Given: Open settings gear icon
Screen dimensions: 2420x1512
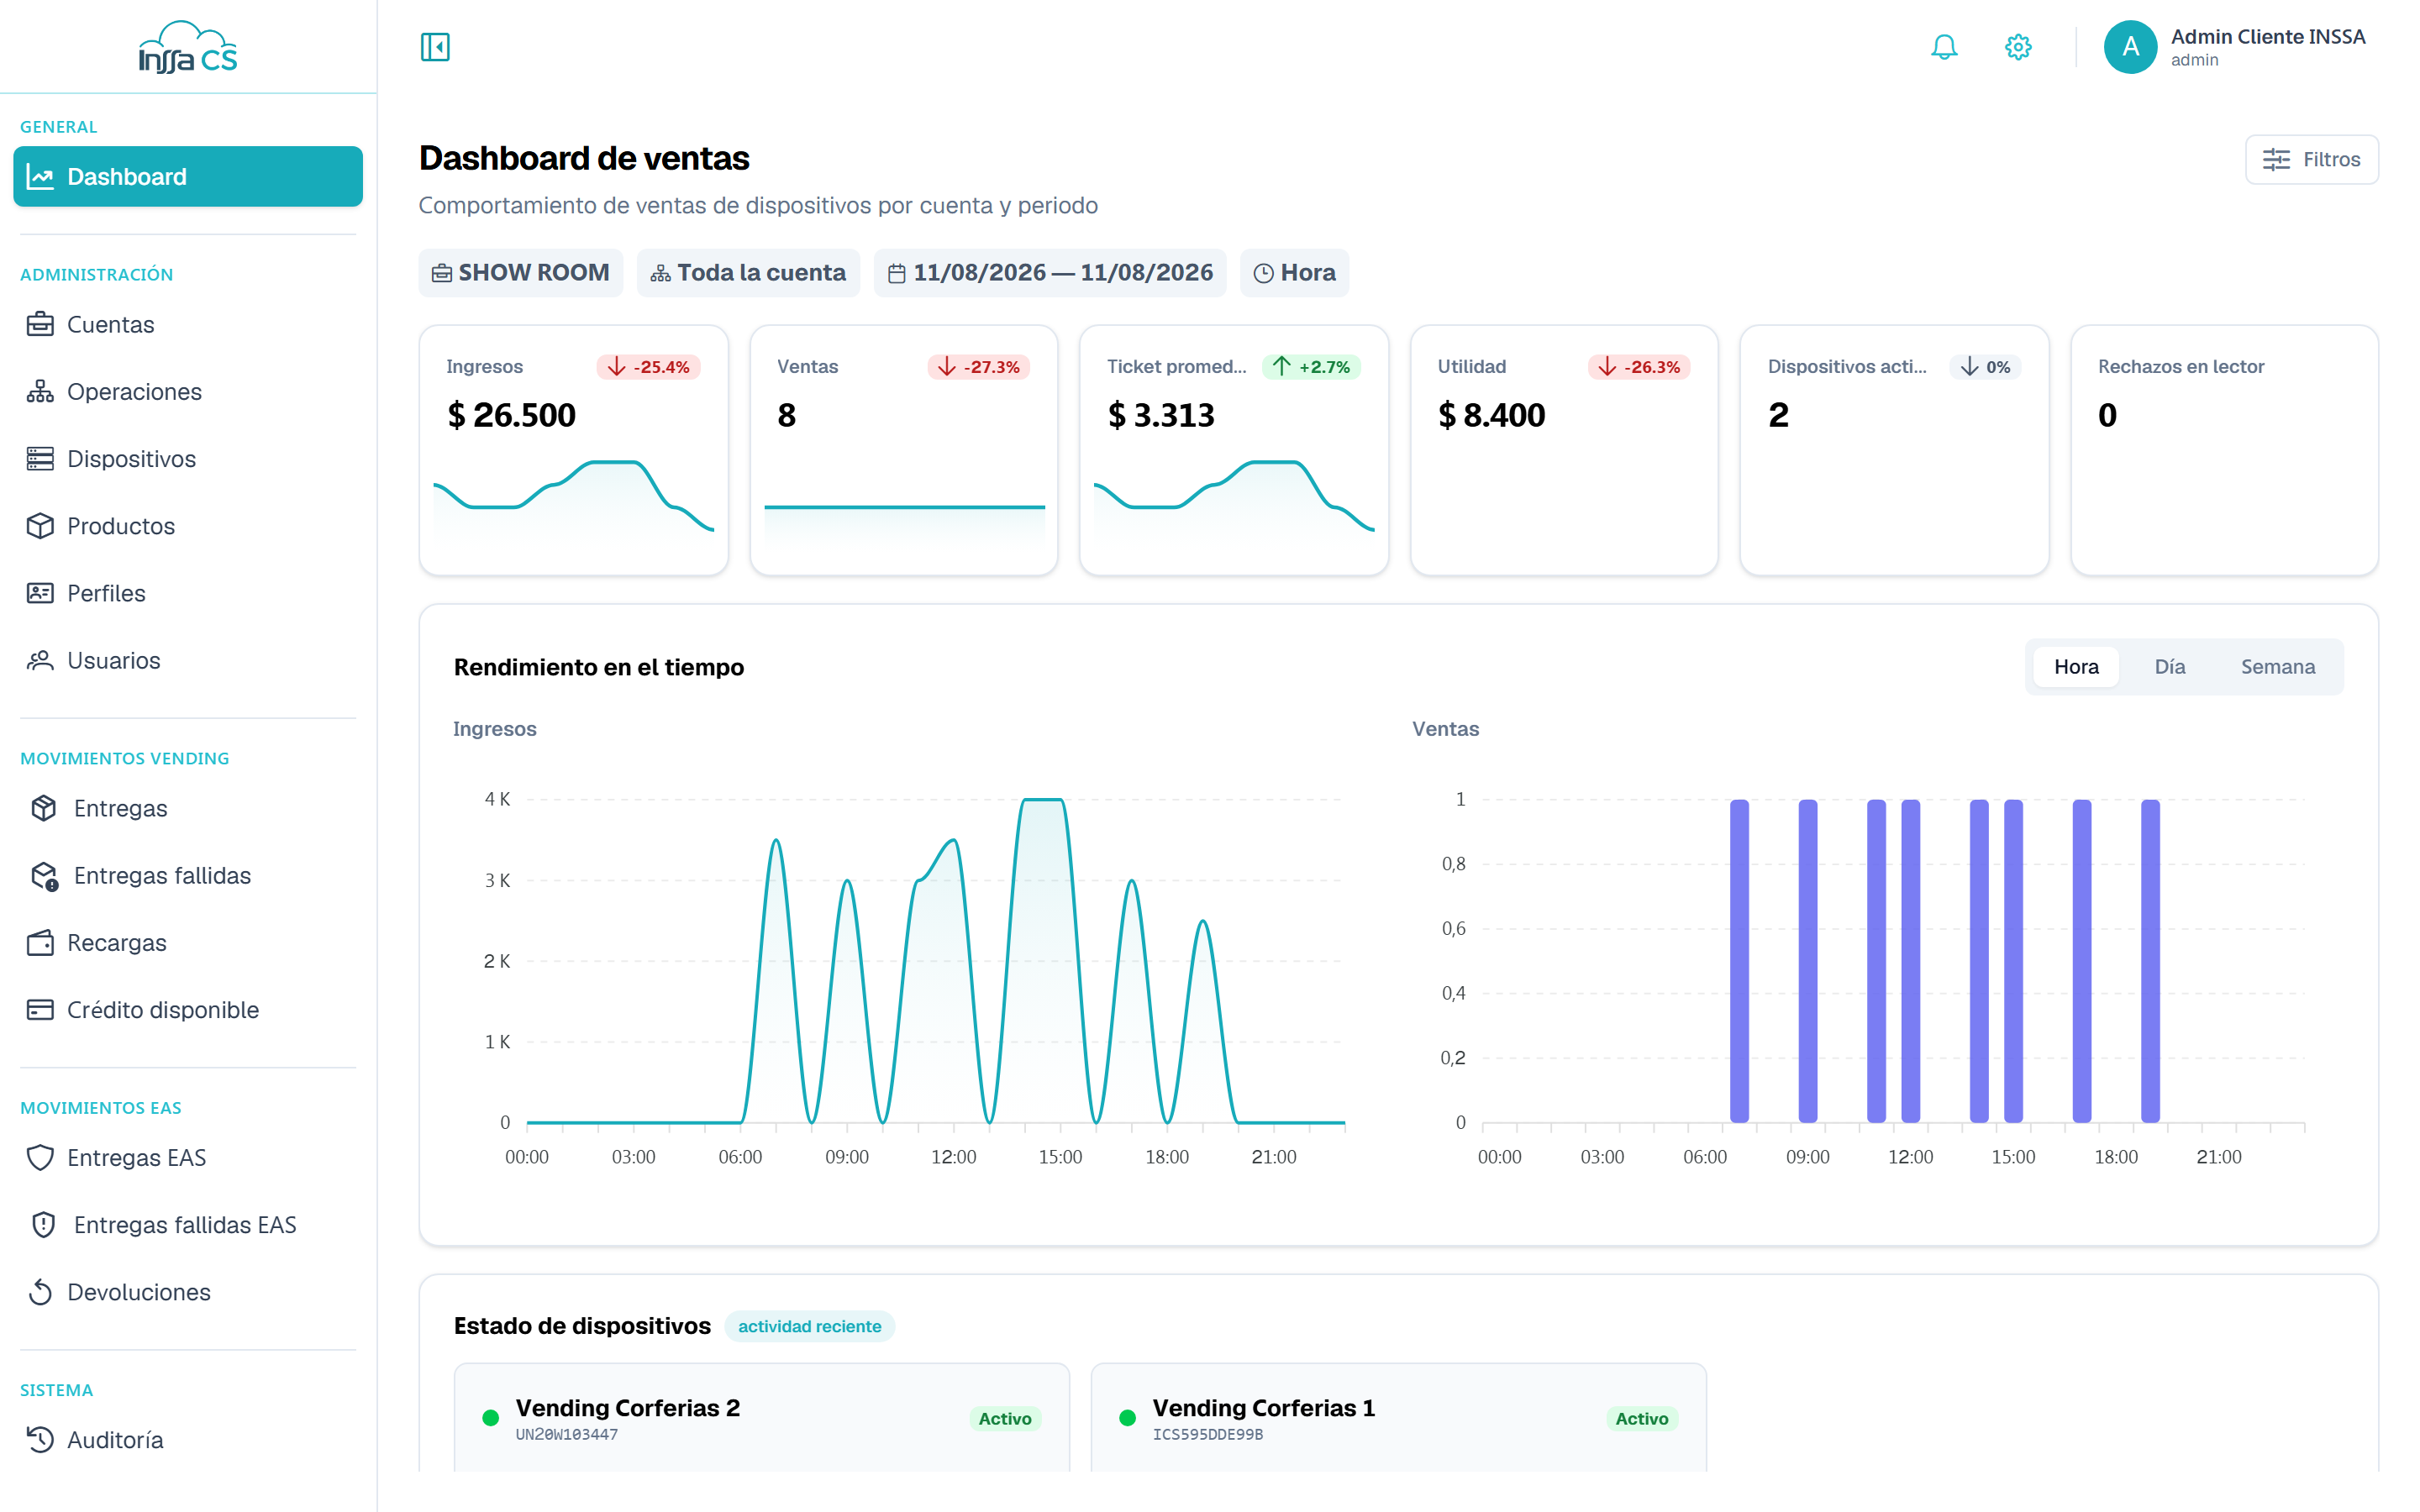Looking at the screenshot, I should point(2018,47).
